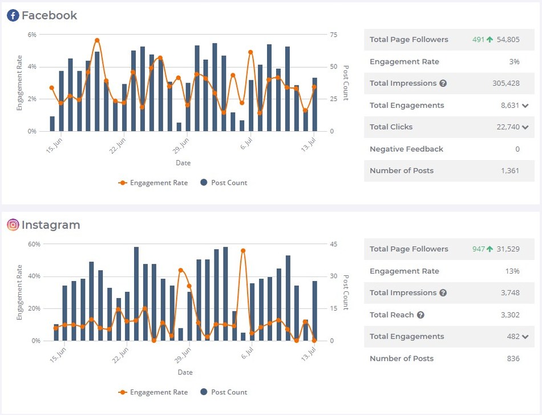
Task: Toggle Engagement Rate series in Instagram legend
Action: coord(153,392)
